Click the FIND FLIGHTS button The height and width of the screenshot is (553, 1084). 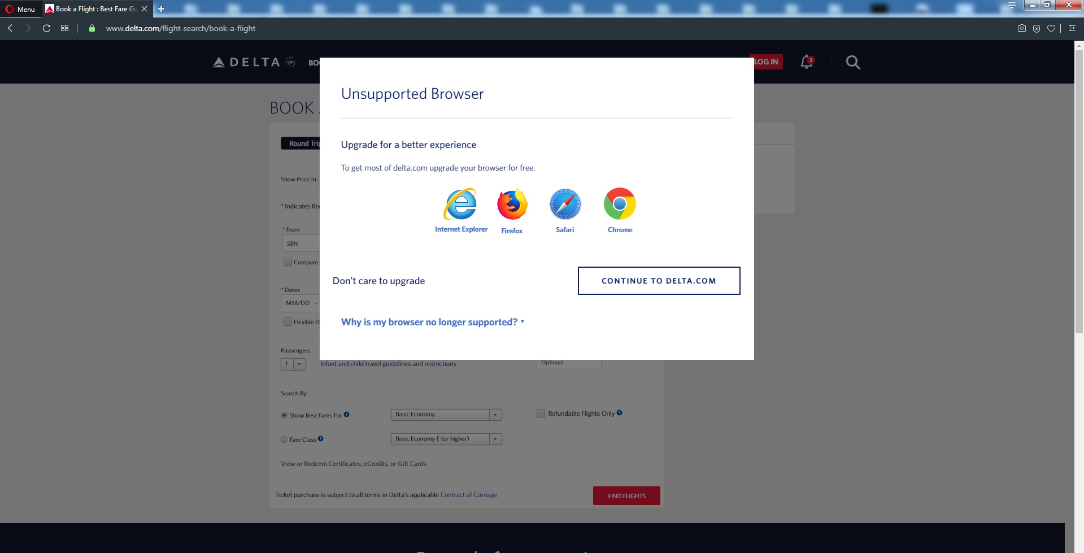pyautogui.click(x=626, y=495)
